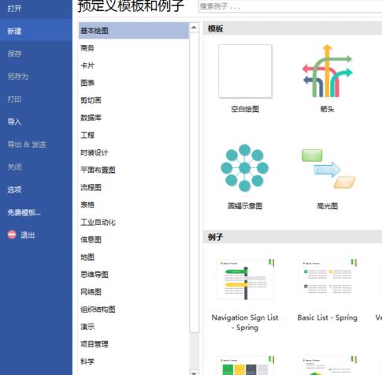Viewport: 382px width, 375px height.
Task: Choose the 圆辐示意图 circular spoke template
Action: (x=245, y=168)
